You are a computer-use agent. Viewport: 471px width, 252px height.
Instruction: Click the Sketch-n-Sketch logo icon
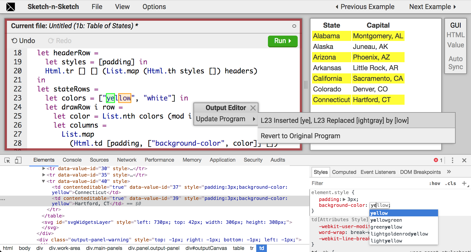[11, 7]
